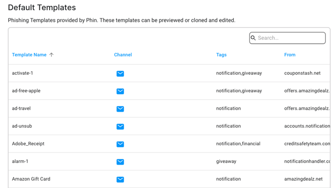Open the Amazon Gift Card template
Screen dimensions: 335x188
(31, 179)
